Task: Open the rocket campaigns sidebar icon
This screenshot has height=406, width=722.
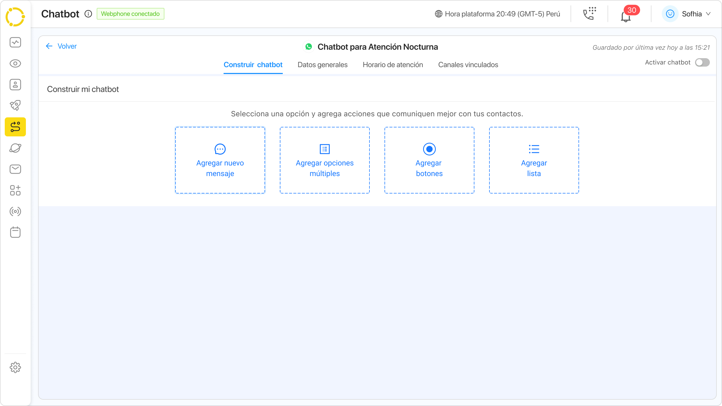Action: (15, 105)
